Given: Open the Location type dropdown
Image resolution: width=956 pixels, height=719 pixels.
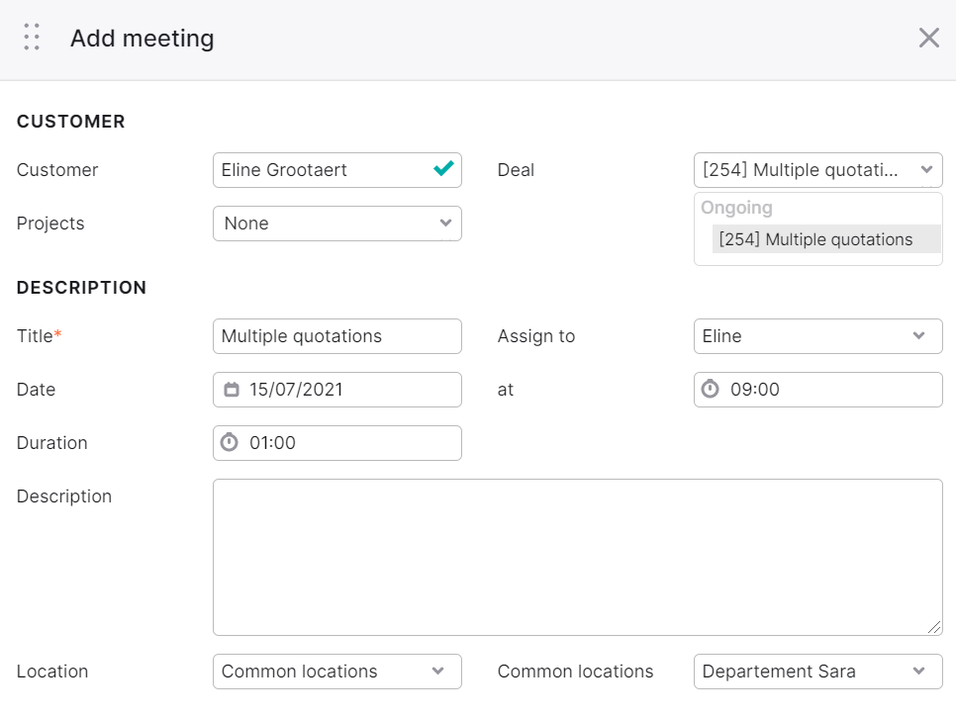Looking at the screenshot, I should (337, 672).
